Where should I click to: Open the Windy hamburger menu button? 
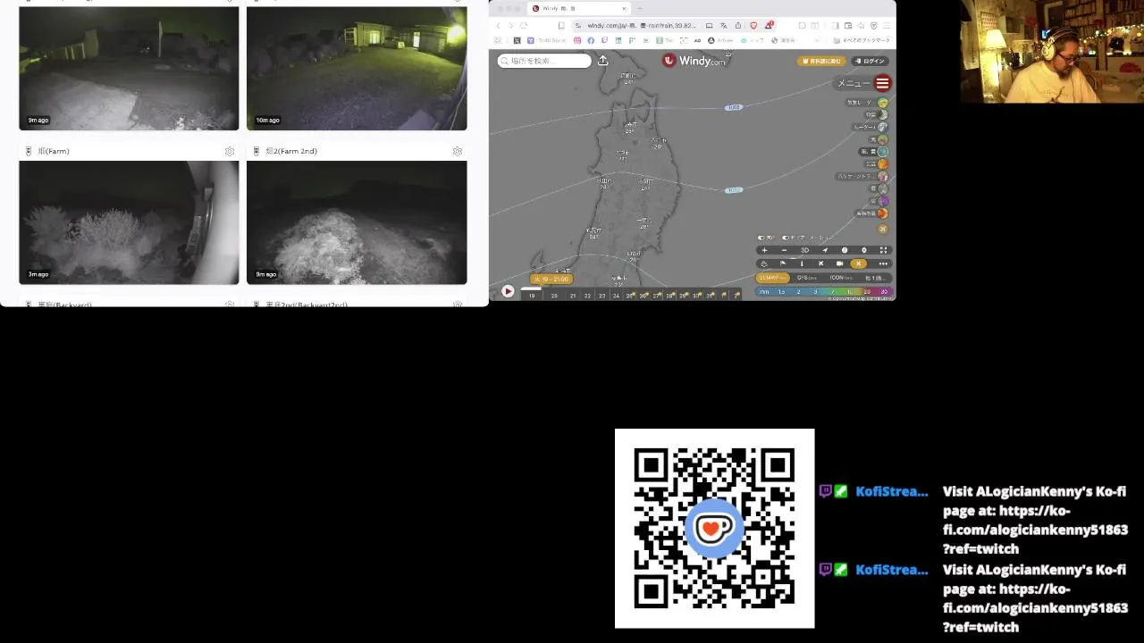pyautogui.click(x=882, y=83)
